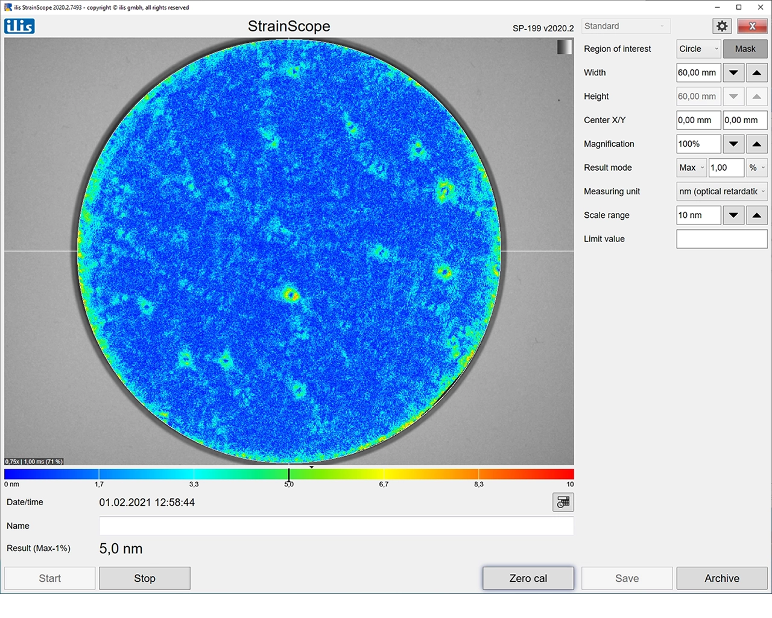Open the Archive button
Viewport: 772px width, 618px height.
point(722,578)
